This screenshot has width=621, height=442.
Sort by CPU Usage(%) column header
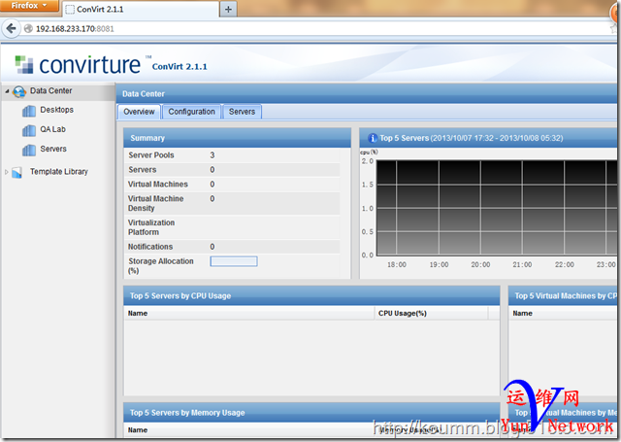pos(431,313)
